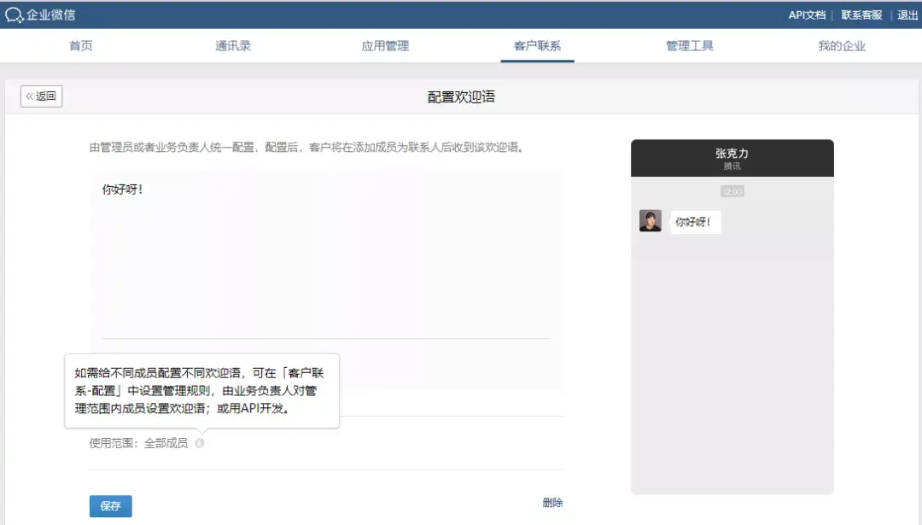Screen dimensions: 922x525
Task: Click the avatar thumbnail in chat preview
Action: click(651, 221)
